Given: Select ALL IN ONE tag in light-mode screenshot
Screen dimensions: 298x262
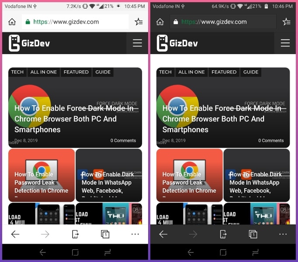Looking at the screenshot, I should [x=44, y=72].
